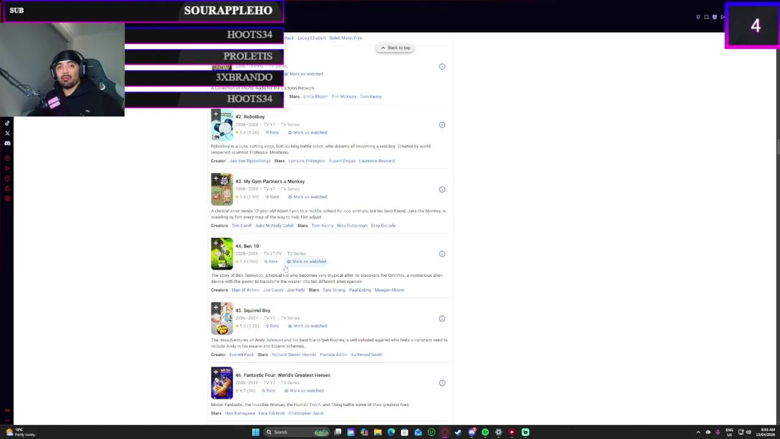Click the page vertical scrollbar thumb
Image resolution: width=780 pixels, height=439 pixels.
point(778,147)
